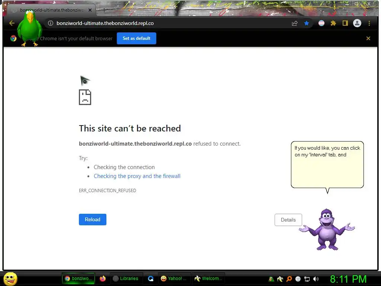
Task: Click the 'Checking the connection' text
Action: coord(124,167)
